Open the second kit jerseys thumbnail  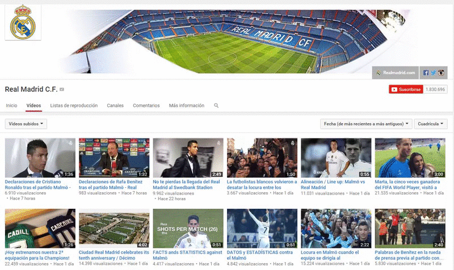tap(40, 229)
